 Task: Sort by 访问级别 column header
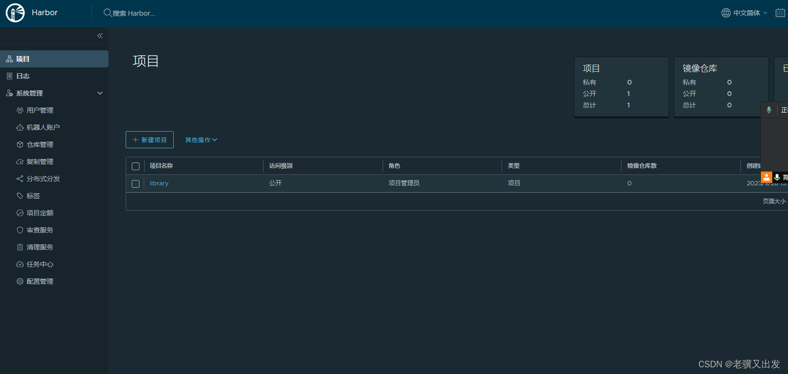281,166
